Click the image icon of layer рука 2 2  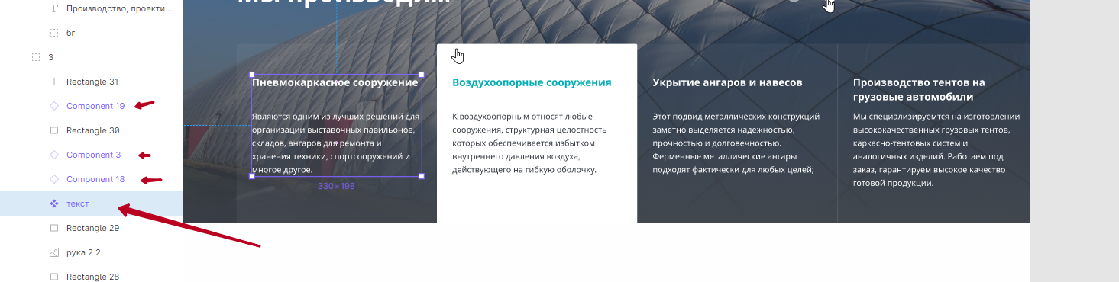pyautogui.click(x=53, y=252)
